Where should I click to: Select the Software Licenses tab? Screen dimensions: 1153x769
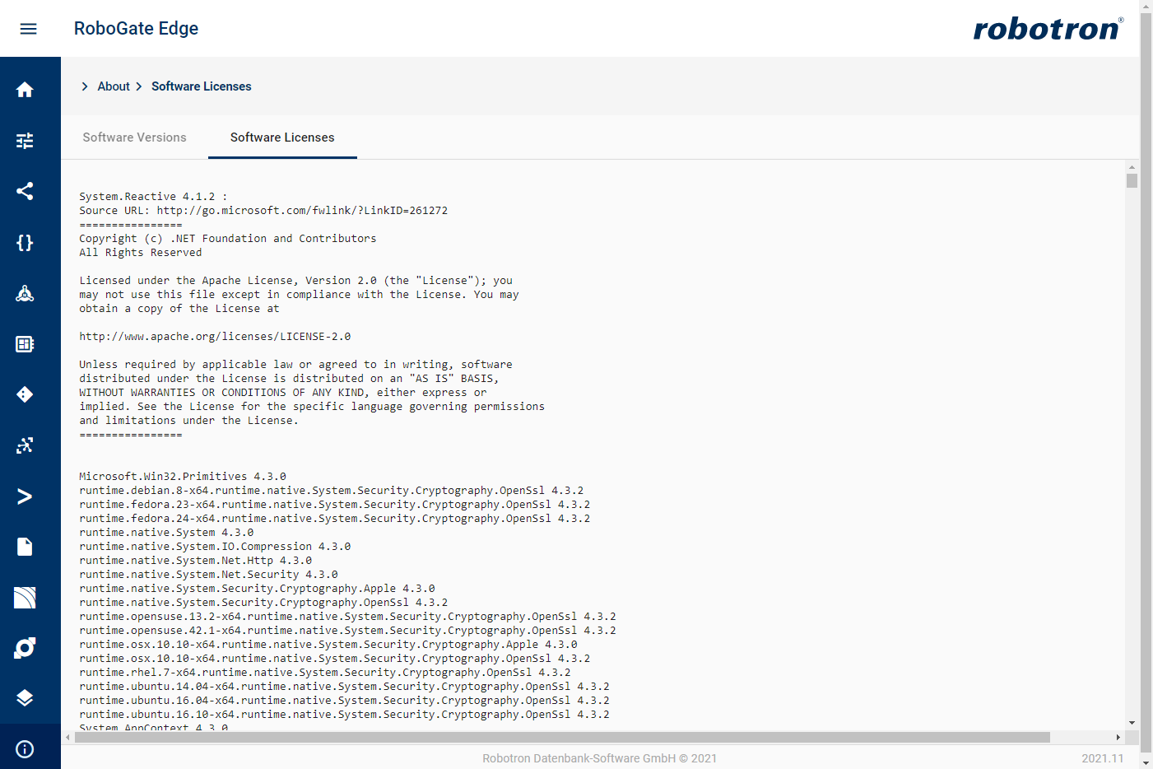coord(282,137)
